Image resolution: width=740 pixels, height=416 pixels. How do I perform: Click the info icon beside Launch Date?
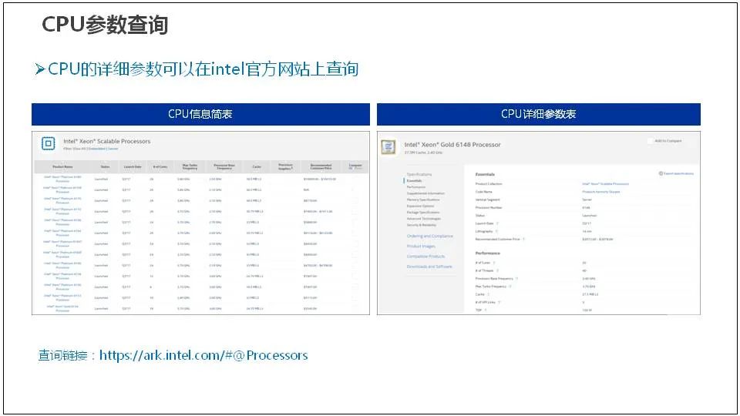tap(497, 223)
